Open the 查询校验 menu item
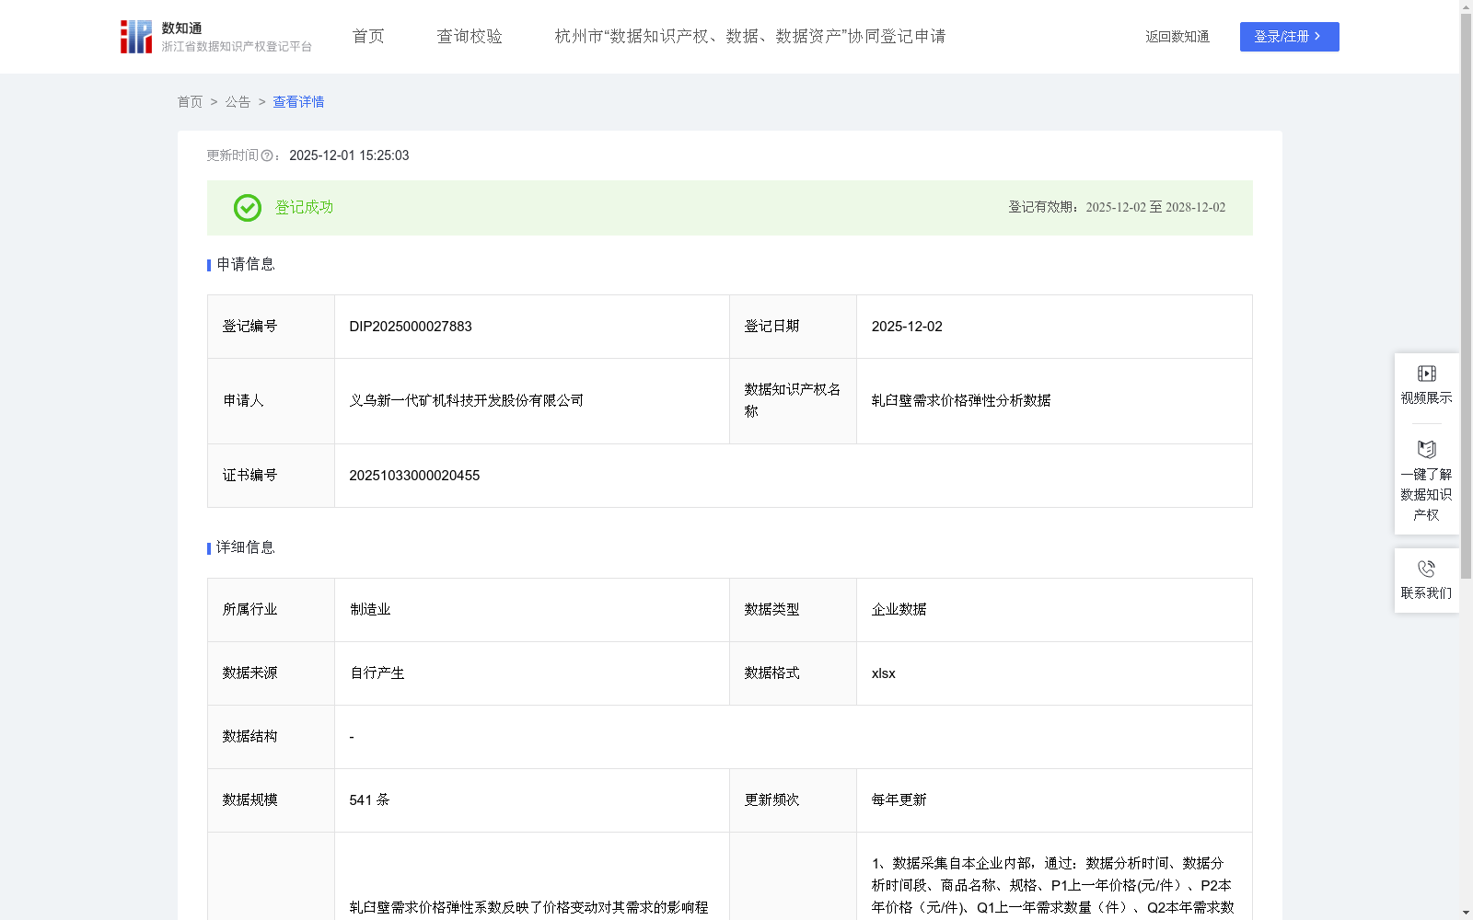Viewport: 1473px width, 920px height. 470,37
